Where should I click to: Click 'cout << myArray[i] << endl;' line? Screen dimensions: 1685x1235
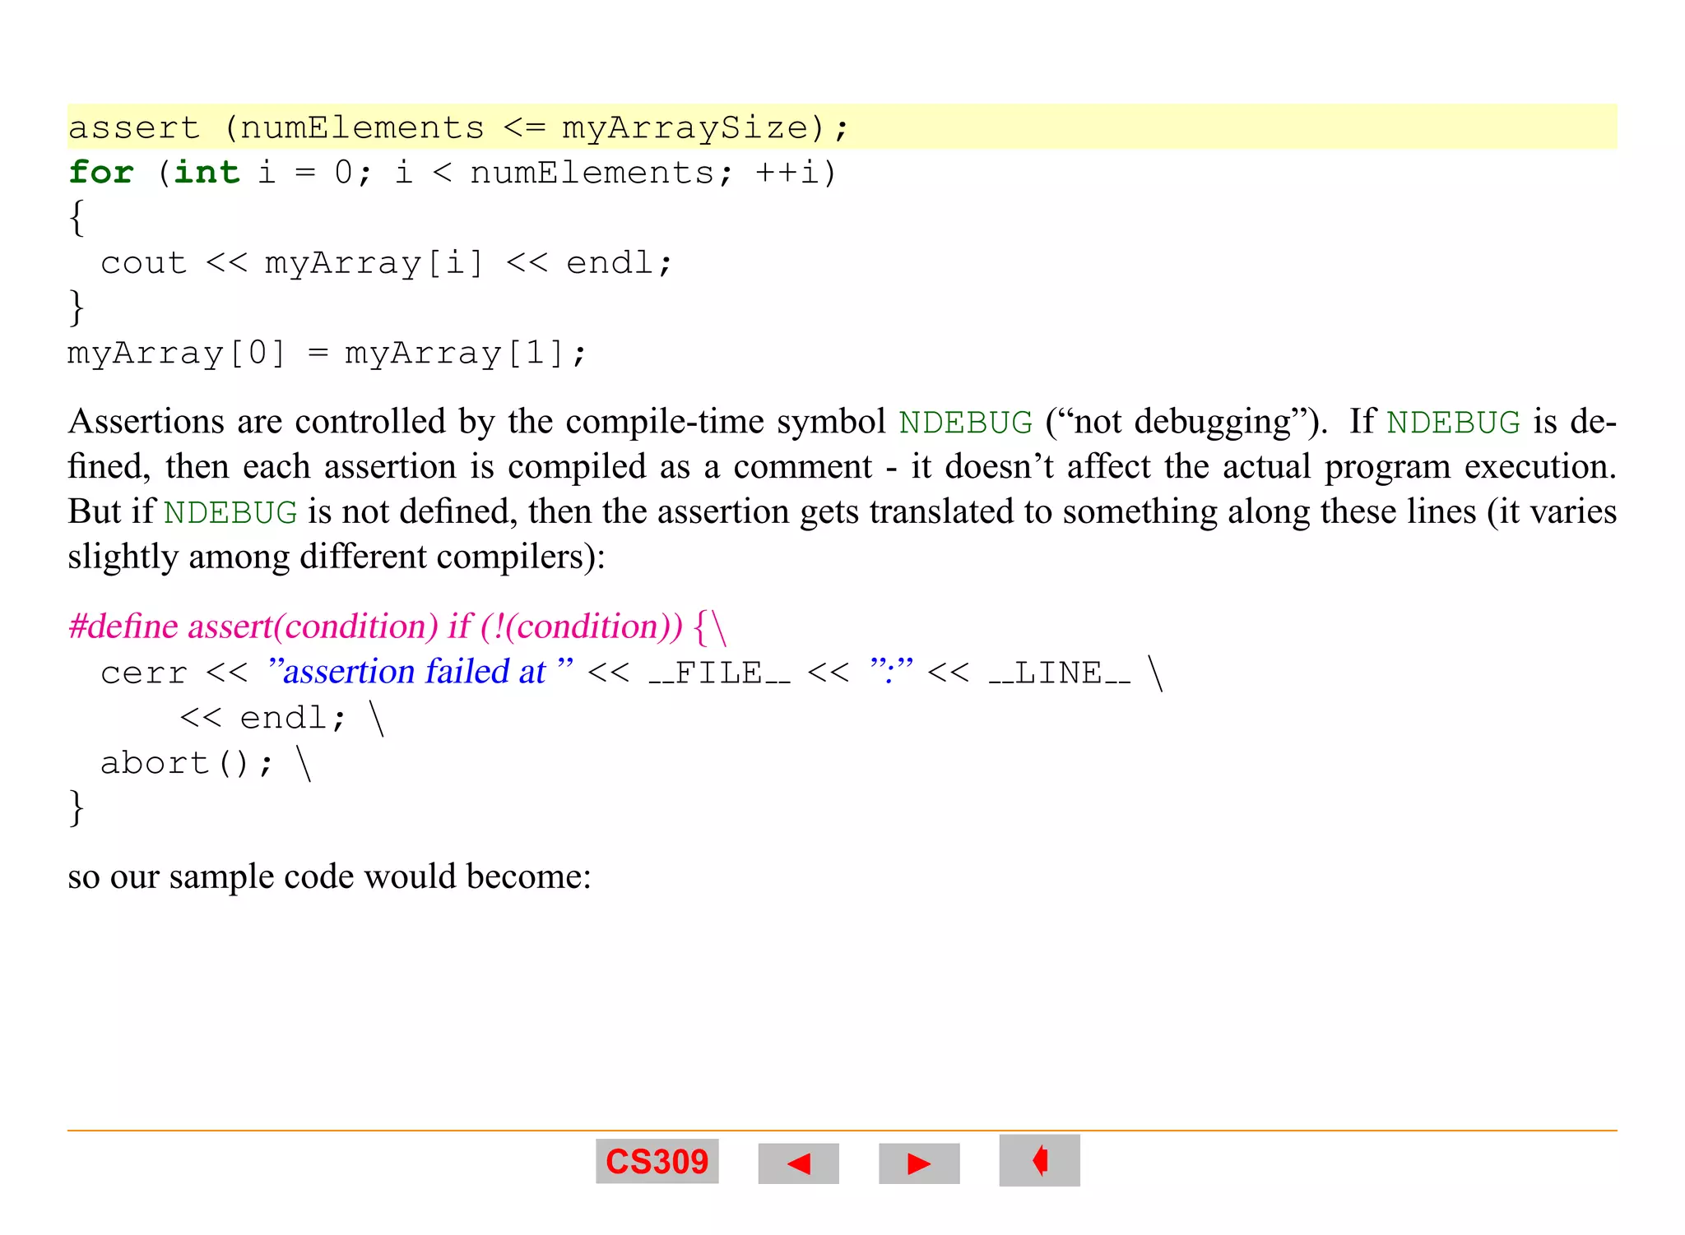386,262
